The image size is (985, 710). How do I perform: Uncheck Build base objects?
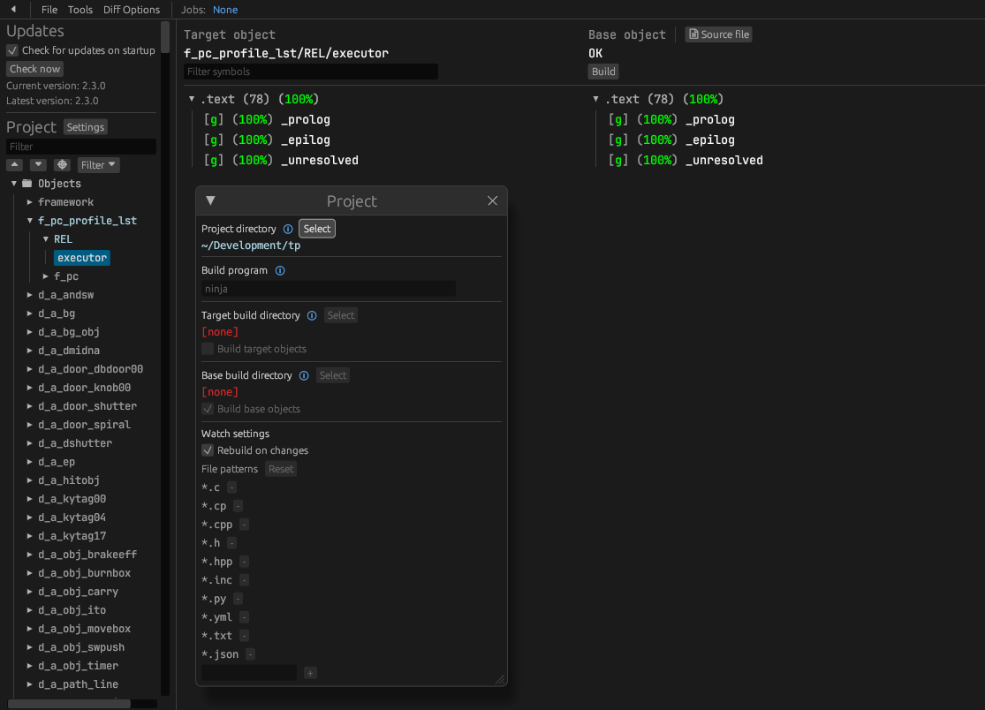click(x=207, y=408)
